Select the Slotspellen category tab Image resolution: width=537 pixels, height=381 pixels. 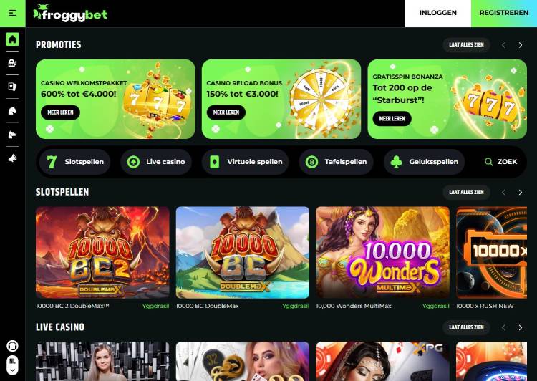point(74,162)
